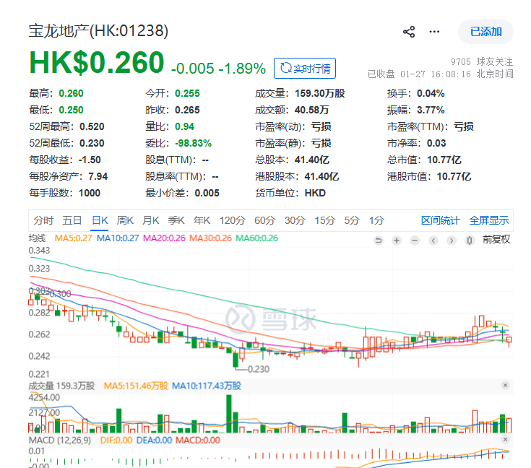Toggle the 已添加 watchlist button
This screenshot has height=468, width=531.
485,32
